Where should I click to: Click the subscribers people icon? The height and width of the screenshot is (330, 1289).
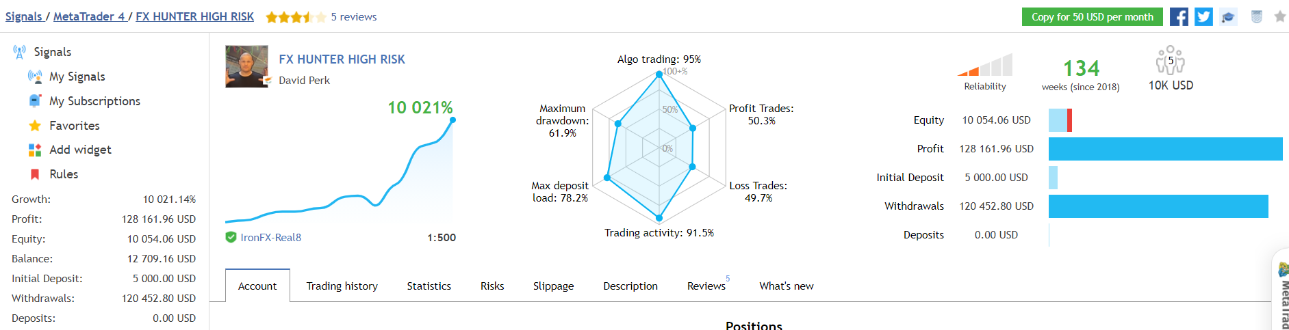[x=1170, y=61]
